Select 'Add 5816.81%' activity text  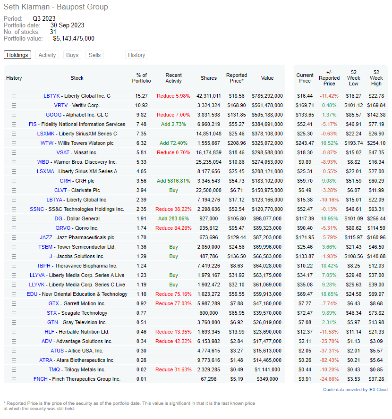[x=173, y=181]
